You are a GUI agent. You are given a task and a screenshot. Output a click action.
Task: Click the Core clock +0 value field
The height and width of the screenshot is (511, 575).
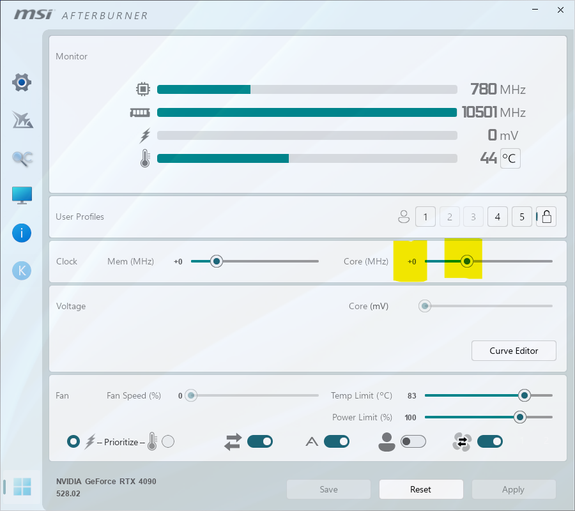(412, 262)
